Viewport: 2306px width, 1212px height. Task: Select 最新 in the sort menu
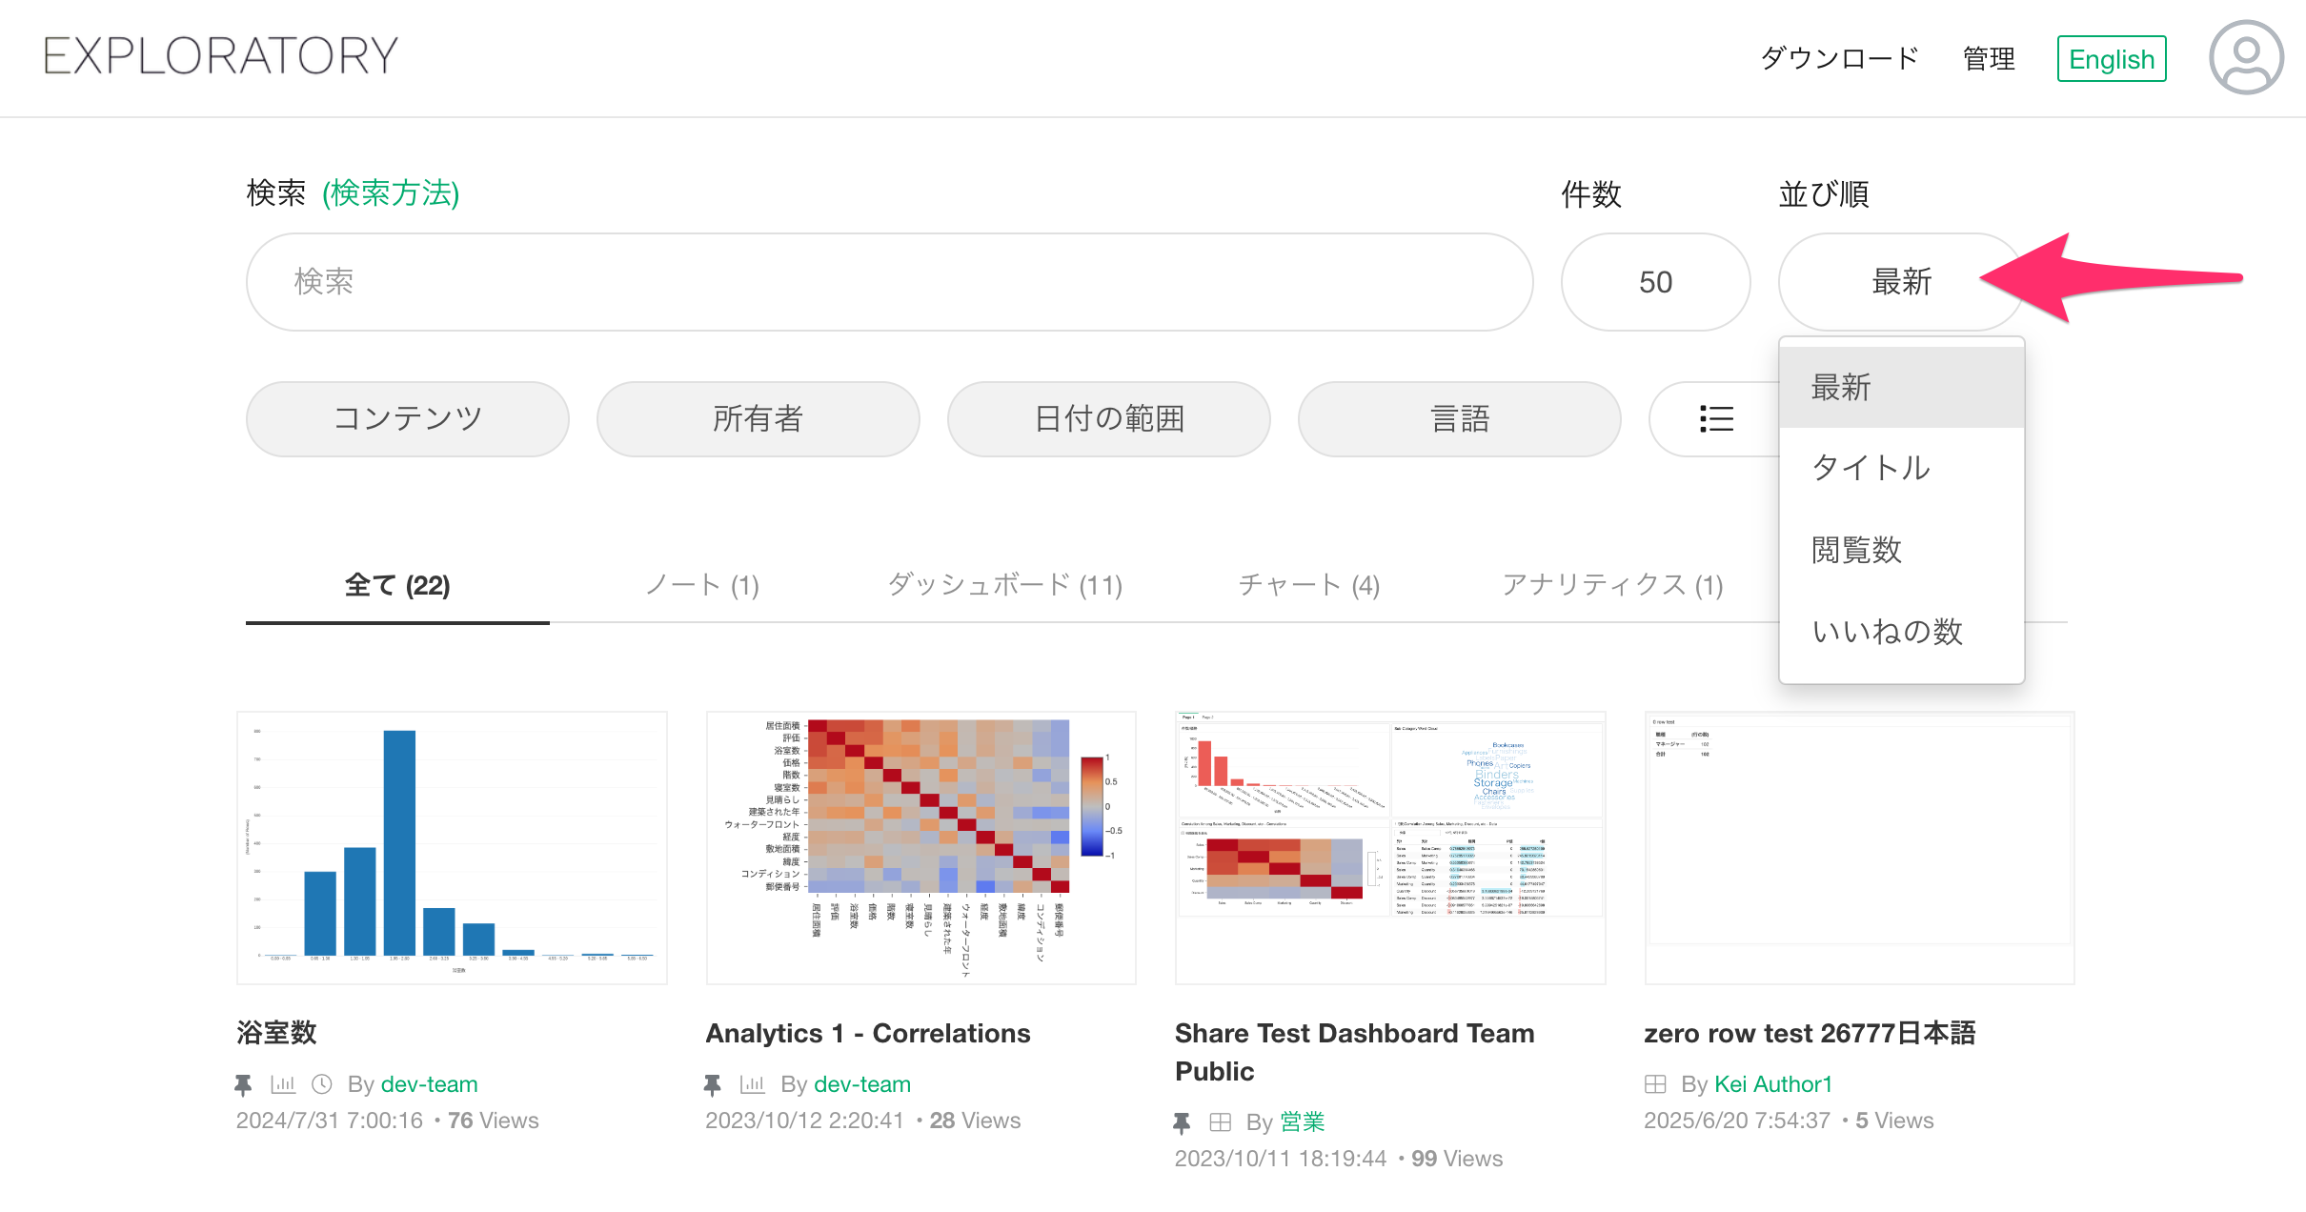[1902, 388]
